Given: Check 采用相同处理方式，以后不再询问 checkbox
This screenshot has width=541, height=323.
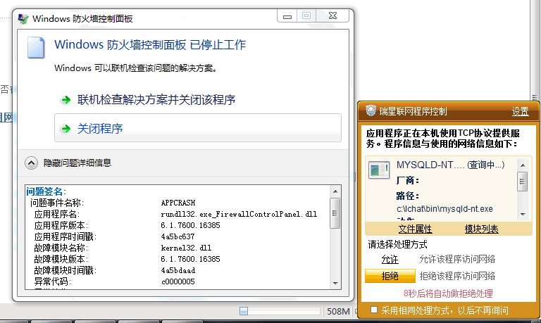Looking at the screenshot, I should (374, 310).
